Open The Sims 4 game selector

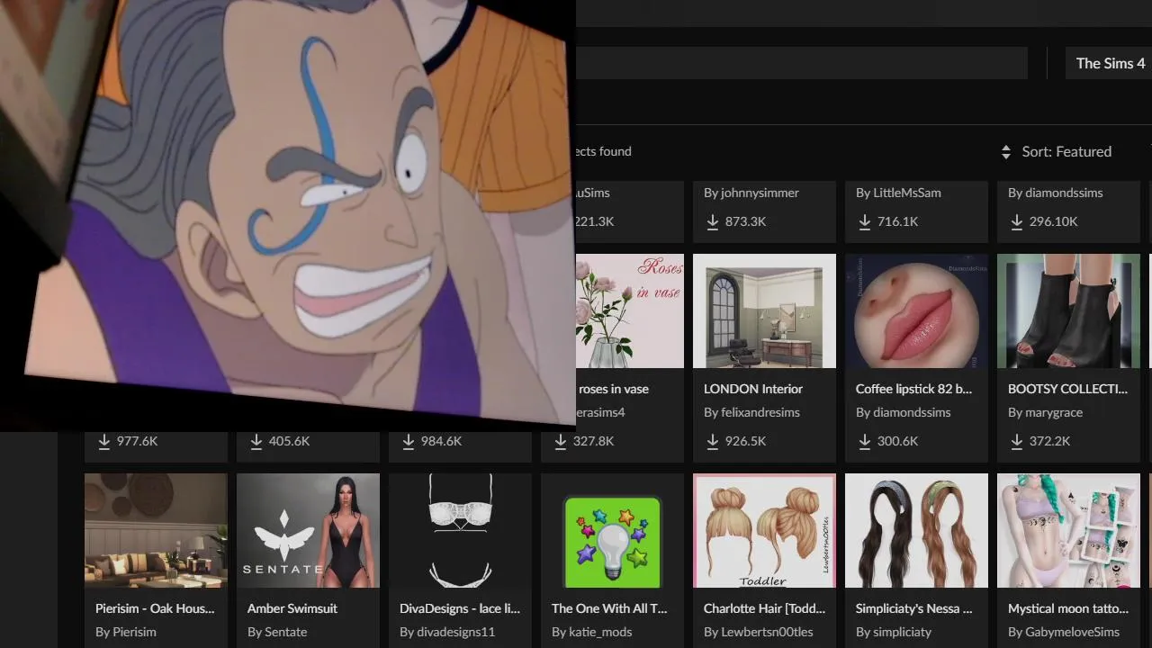click(1110, 63)
